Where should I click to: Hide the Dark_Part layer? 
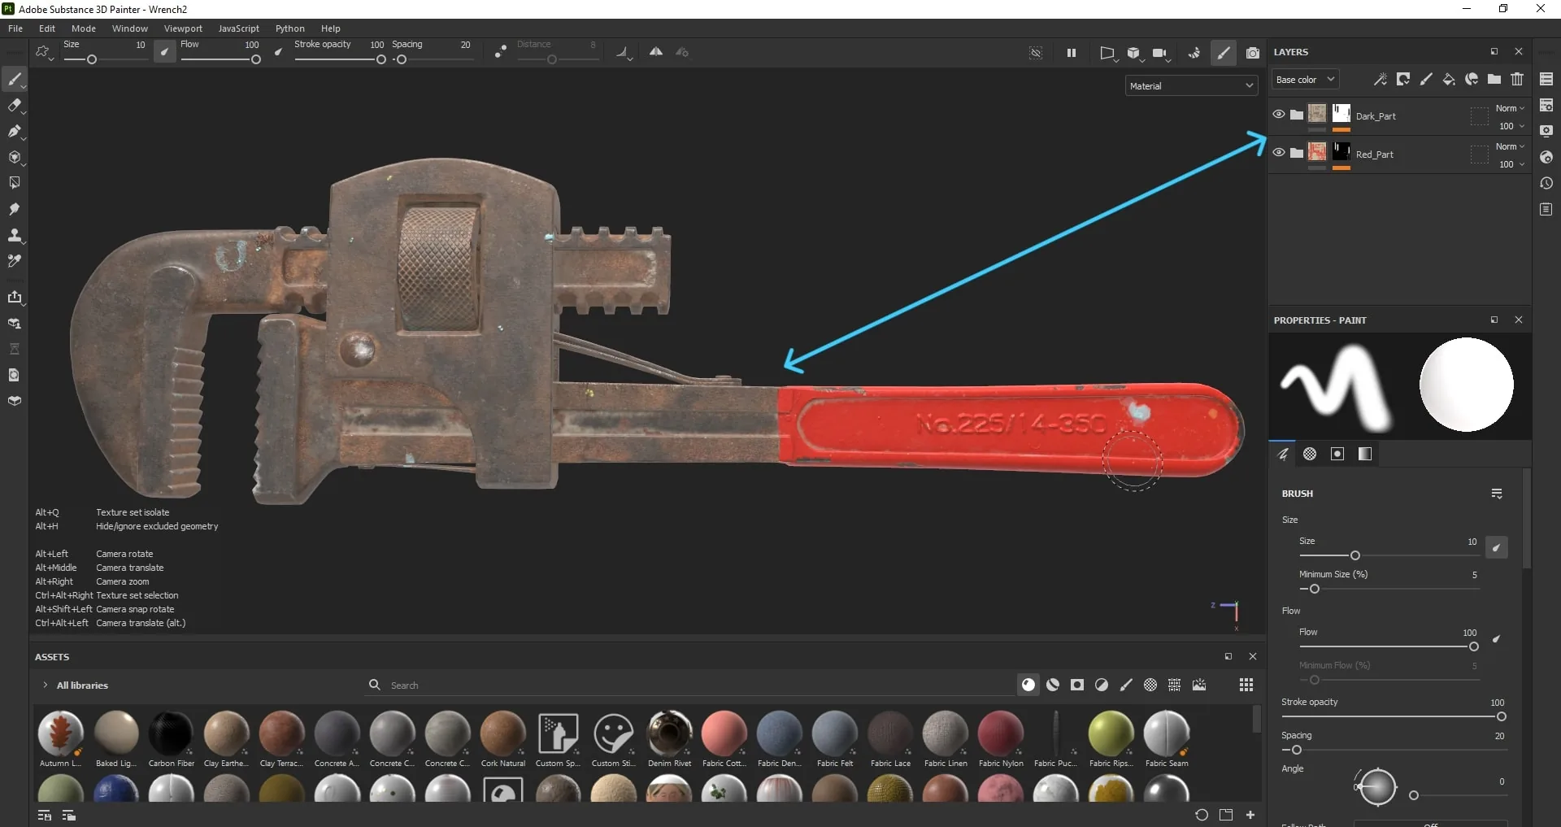point(1279,115)
